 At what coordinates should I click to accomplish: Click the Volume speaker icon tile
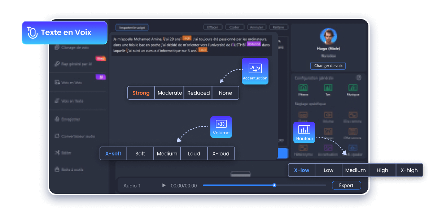pos(221,127)
